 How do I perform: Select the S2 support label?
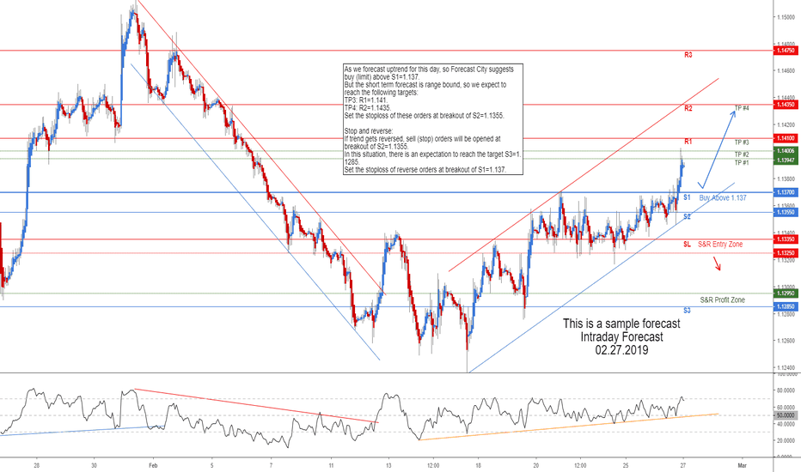coord(687,217)
